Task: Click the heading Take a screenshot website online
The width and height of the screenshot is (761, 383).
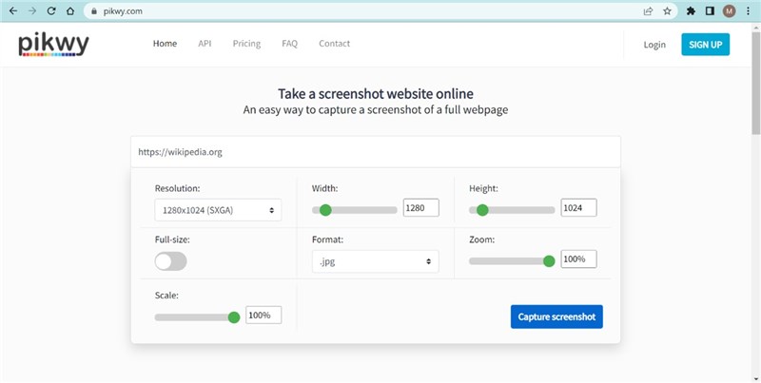Action: [x=376, y=93]
